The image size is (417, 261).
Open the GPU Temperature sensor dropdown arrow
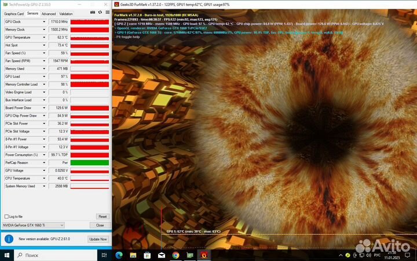pos(44,37)
